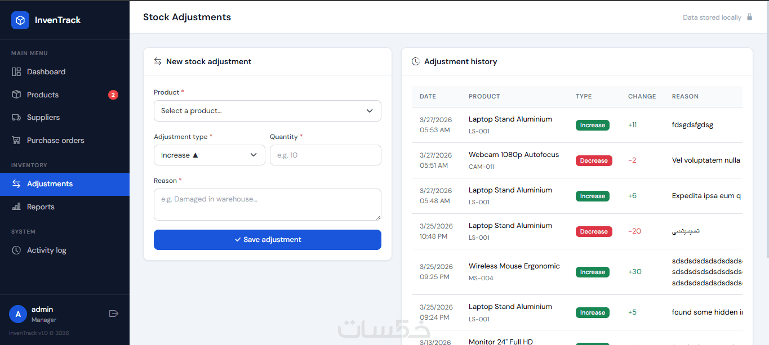Open the Select a product dropdown
The width and height of the screenshot is (769, 345).
[267, 111]
